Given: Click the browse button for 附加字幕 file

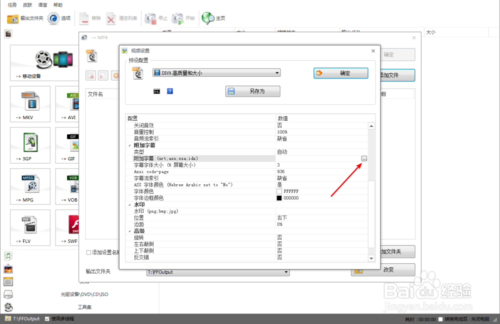Looking at the screenshot, I should click(364, 158).
